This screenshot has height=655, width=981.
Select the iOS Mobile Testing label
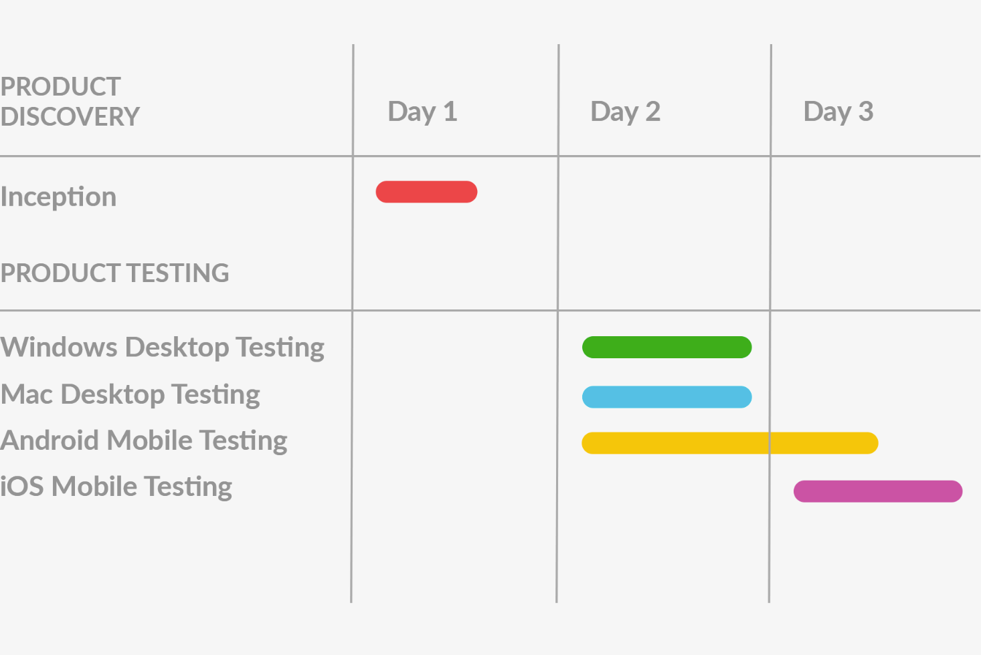(116, 487)
